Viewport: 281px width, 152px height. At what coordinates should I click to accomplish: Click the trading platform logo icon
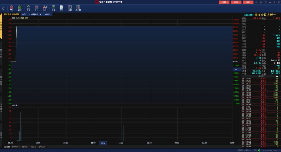(97, 2)
